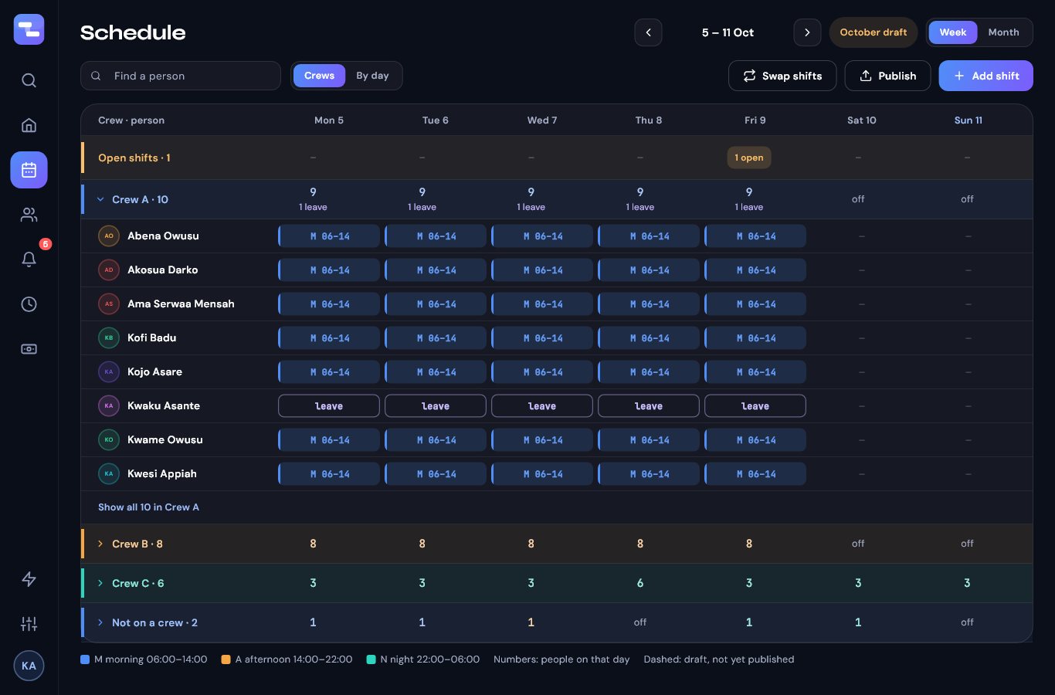Open Kwesi Appiah's Friday M 06-14 shift
Screen dimensions: 1055x695
click(x=755, y=474)
